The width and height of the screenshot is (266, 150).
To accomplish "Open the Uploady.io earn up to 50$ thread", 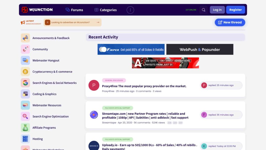I will (149, 147).
